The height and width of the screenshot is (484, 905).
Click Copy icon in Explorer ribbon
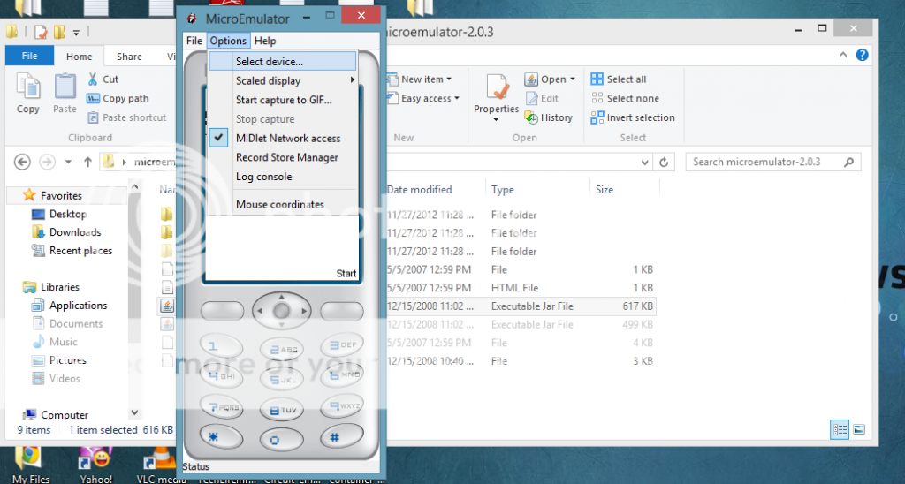click(27, 87)
